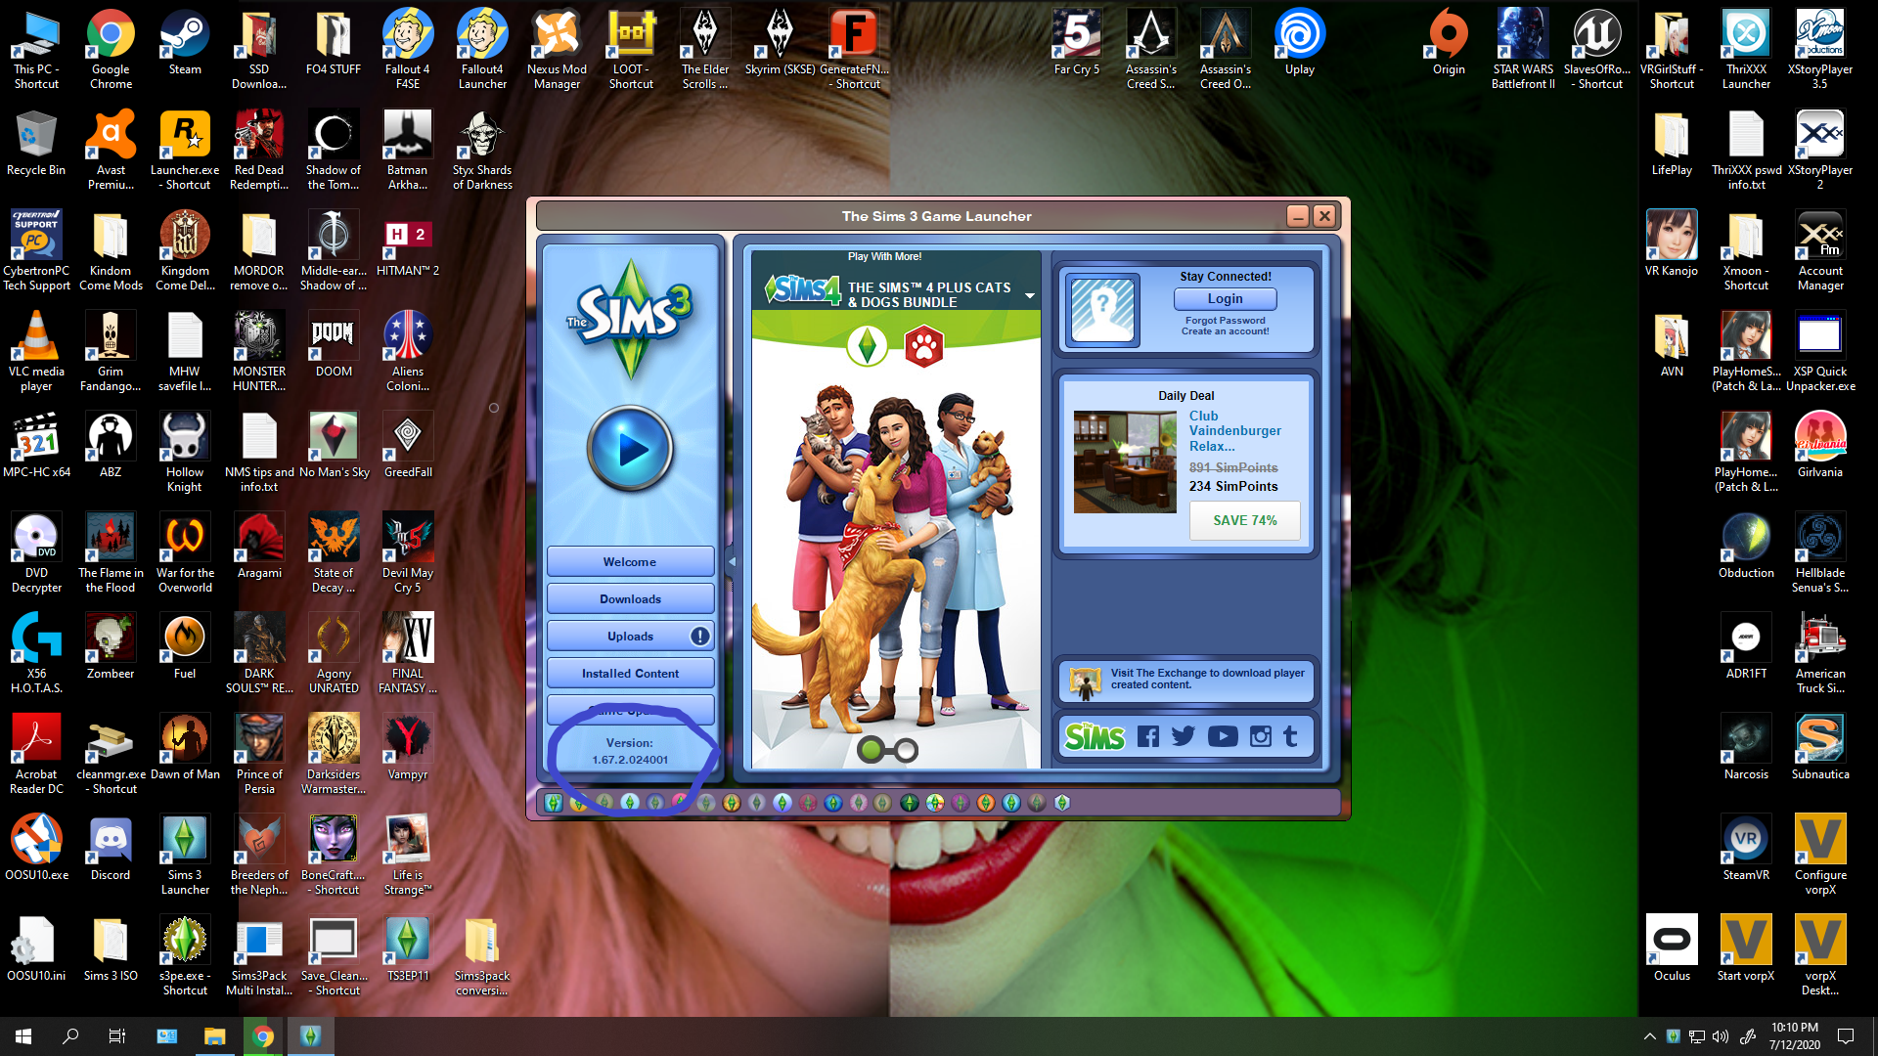Expand the Sims 4 bundle dropdown arrow
The image size is (1878, 1056).
click(1029, 295)
